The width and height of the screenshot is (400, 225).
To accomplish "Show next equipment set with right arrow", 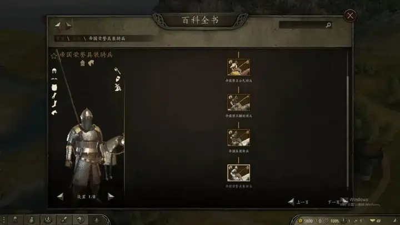I will (x=111, y=197).
